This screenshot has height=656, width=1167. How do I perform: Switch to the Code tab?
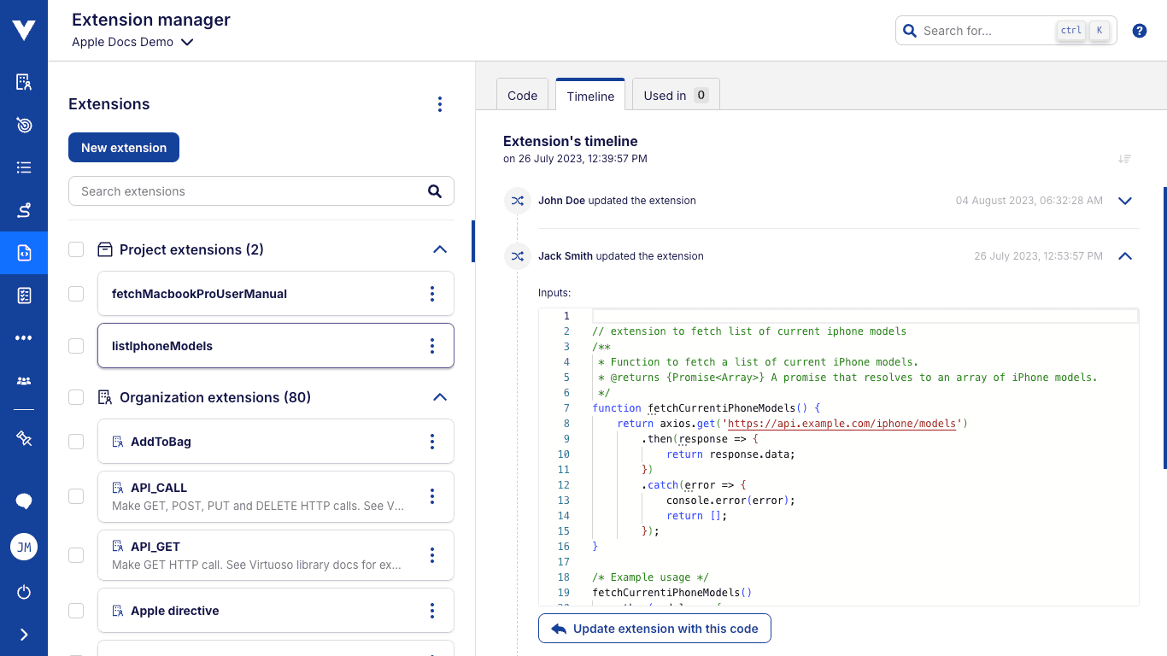(x=522, y=96)
